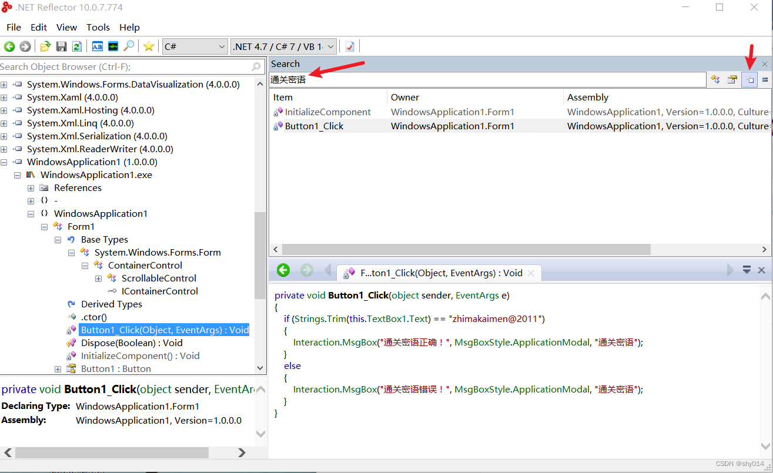773x473 pixels.
Task: Select IContainerControl interface item
Action: [159, 291]
